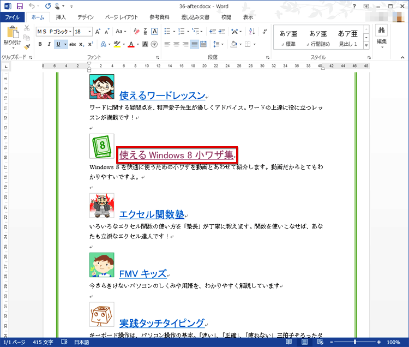409x347 pixels.
Task: Open the underline style dropdown arrow
Action: (65, 44)
